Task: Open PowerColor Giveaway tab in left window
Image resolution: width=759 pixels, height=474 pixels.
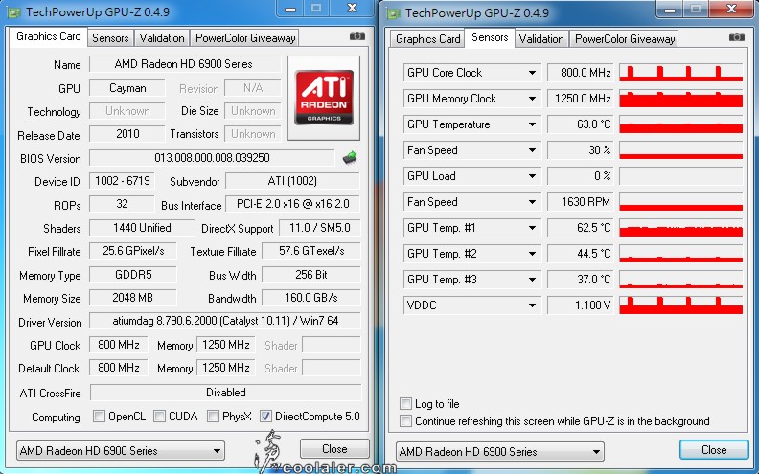Action: point(245,38)
